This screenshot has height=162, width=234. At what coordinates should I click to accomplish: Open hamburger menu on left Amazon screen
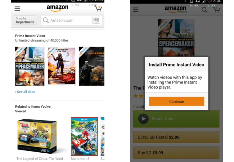click(x=17, y=9)
